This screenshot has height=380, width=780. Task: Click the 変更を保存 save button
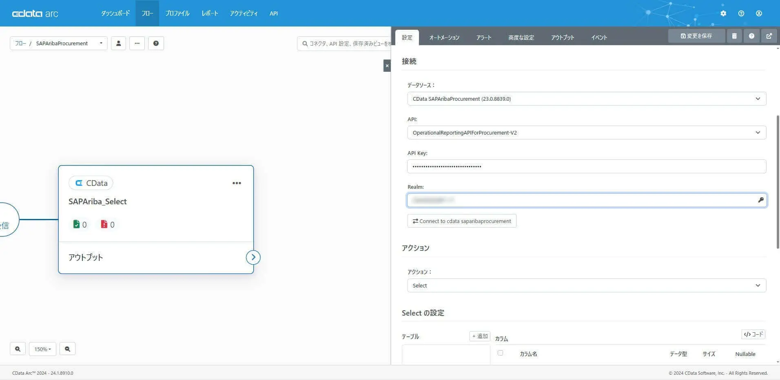(x=696, y=36)
